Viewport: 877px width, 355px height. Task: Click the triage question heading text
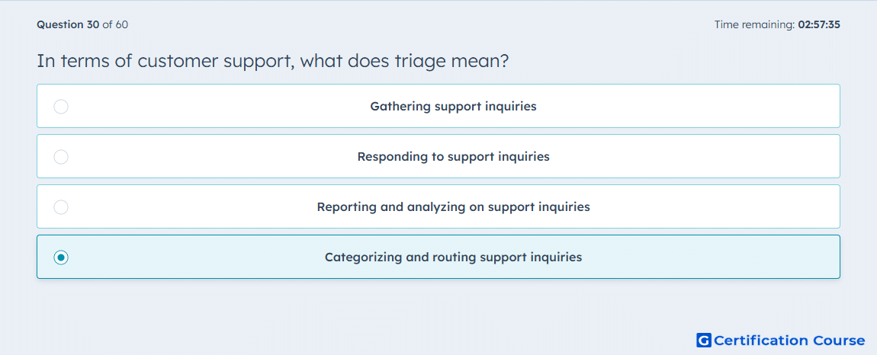click(273, 61)
